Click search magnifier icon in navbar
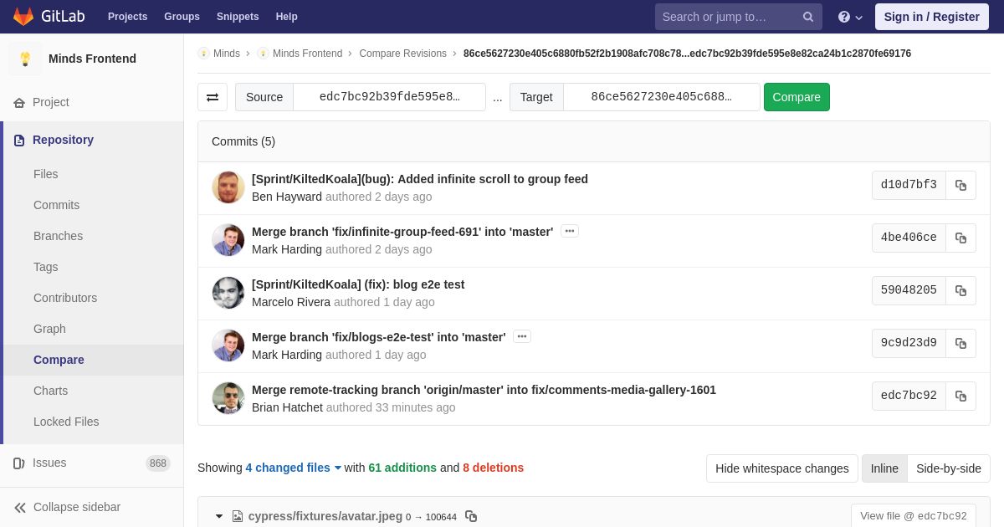Viewport: 1004px width, 527px height. (808, 17)
